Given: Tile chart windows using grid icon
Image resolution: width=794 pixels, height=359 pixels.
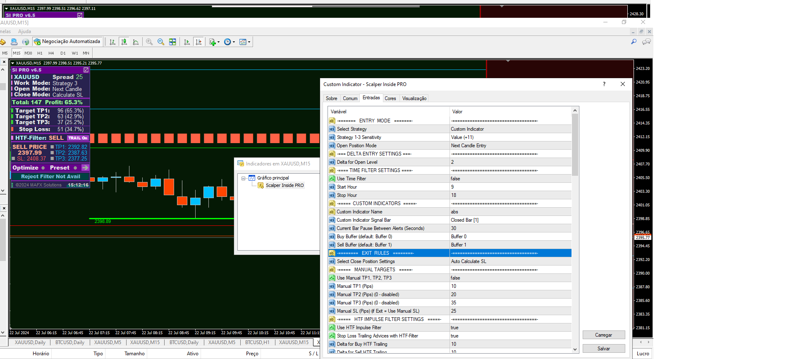Looking at the screenshot, I should coord(172,42).
